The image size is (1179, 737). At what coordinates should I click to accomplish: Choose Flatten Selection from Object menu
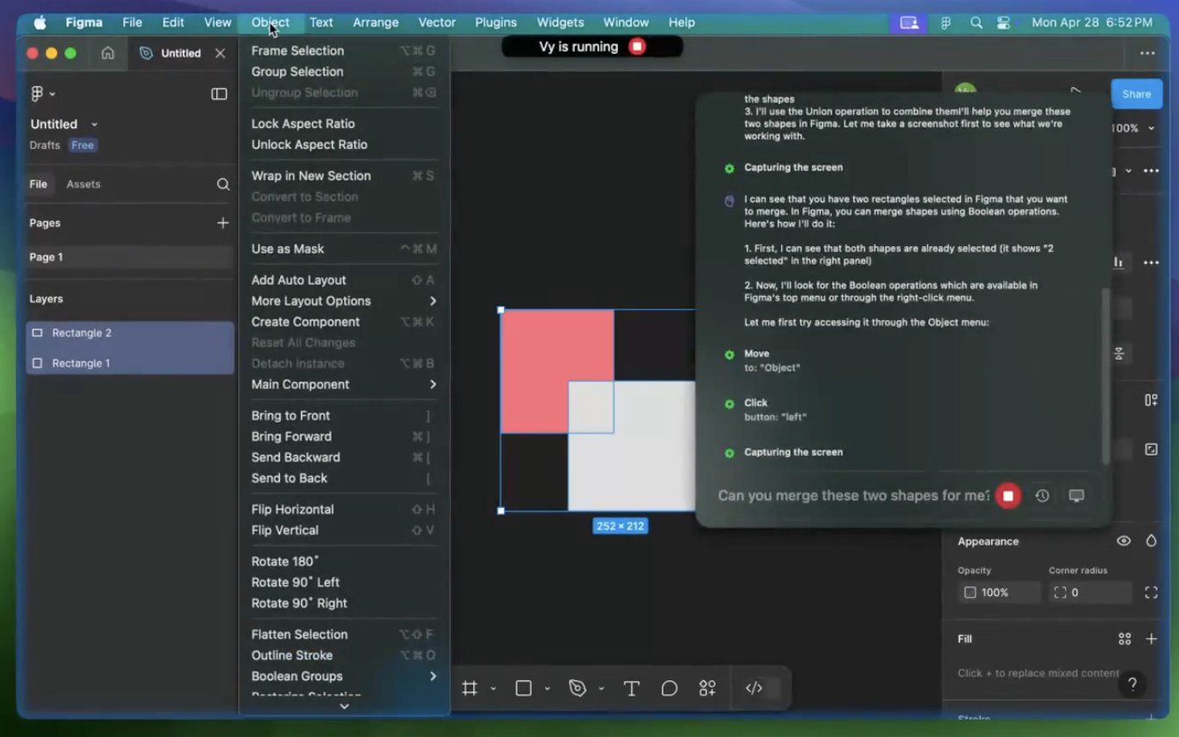[x=299, y=635]
